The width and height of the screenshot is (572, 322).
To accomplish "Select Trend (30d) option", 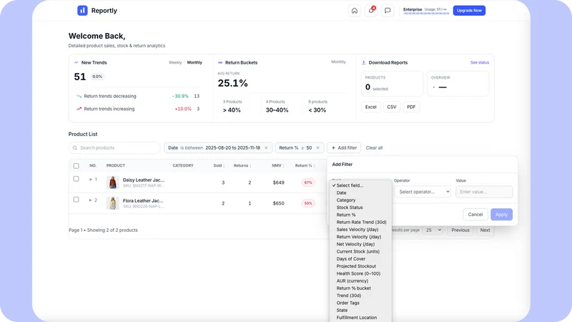I will [x=360, y=296].
